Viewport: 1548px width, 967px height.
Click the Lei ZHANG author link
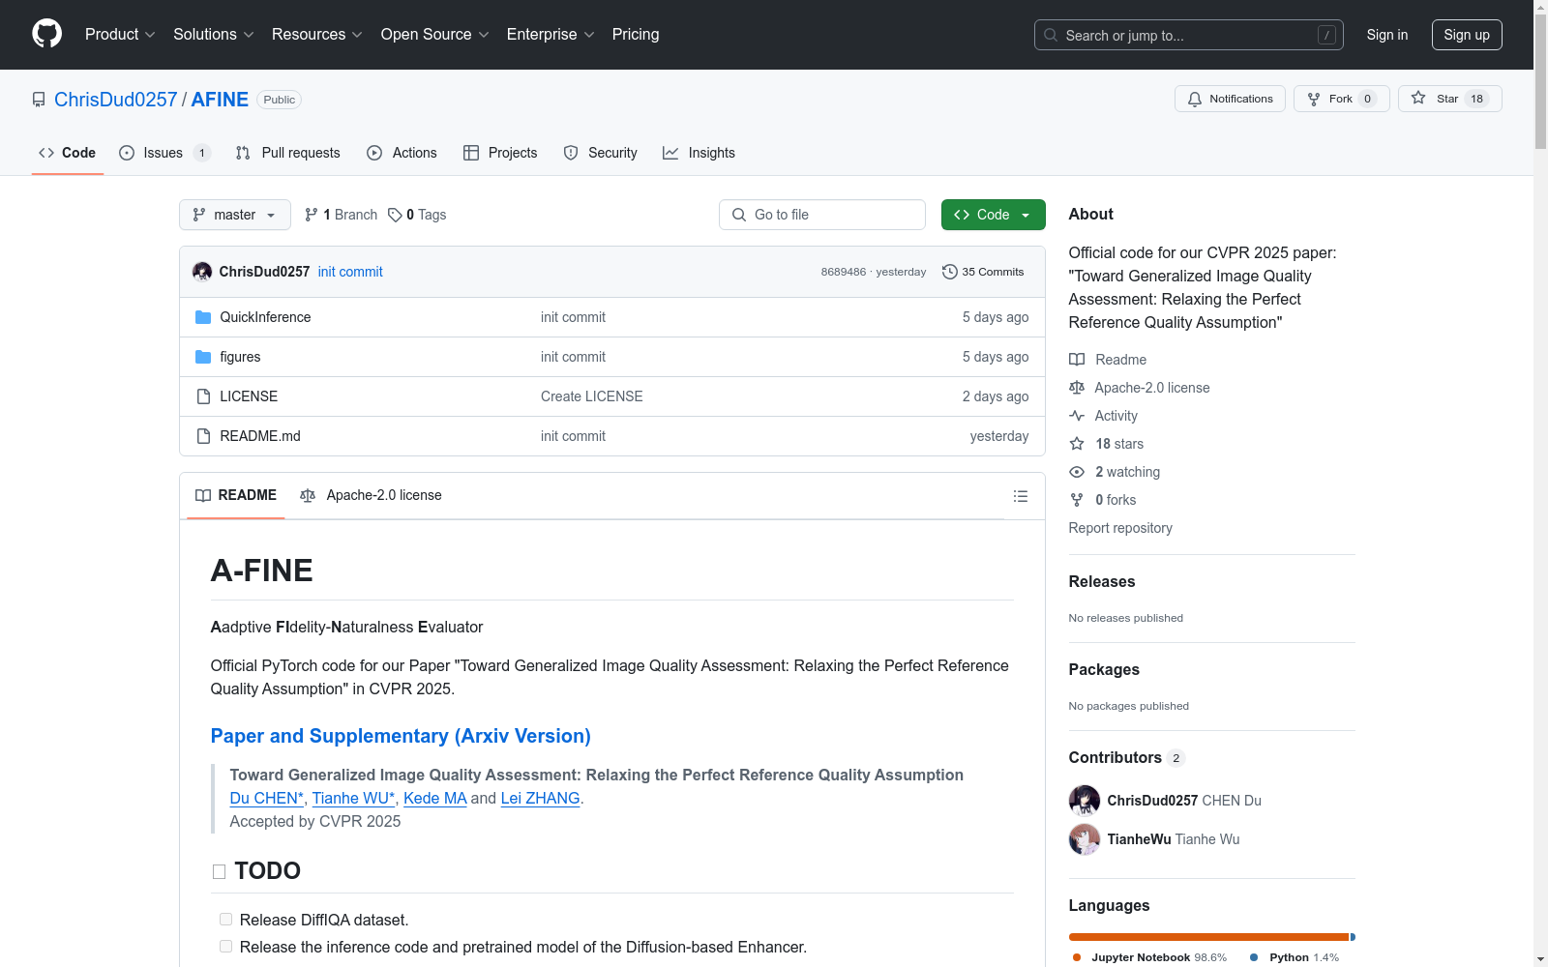coord(540,798)
